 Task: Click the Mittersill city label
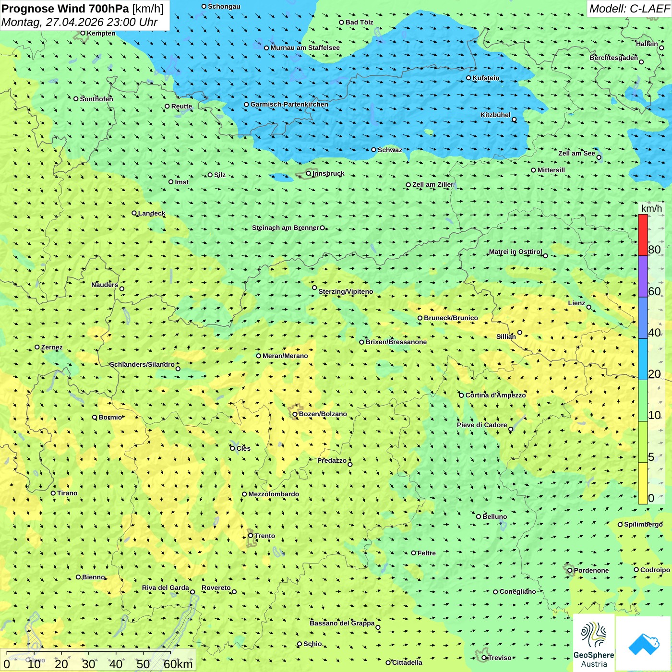551,170
